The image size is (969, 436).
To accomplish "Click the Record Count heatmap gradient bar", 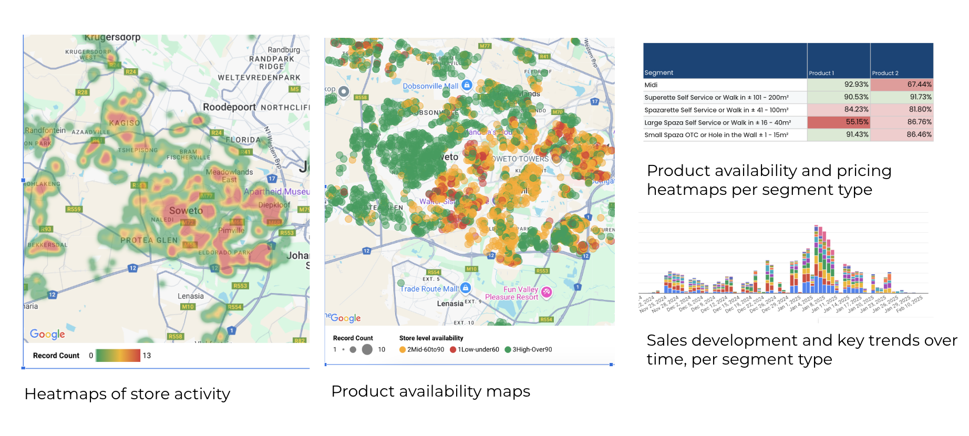I will point(118,356).
